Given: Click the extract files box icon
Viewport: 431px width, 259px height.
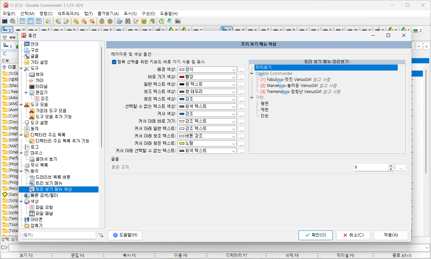Looking at the screenshot, I should [x=110, y=21].
